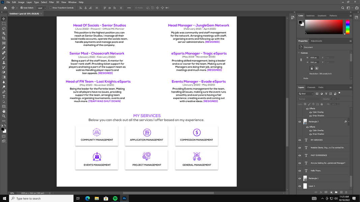Select the Gradient tool
Screen dimensions: 360x202
point(4,77)
